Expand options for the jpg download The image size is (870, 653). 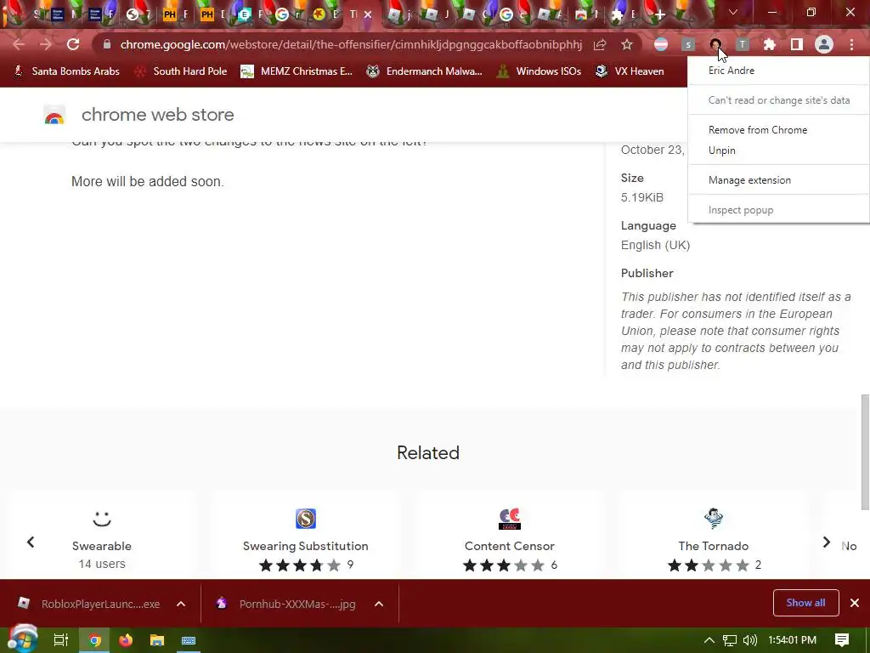point(379,604)
